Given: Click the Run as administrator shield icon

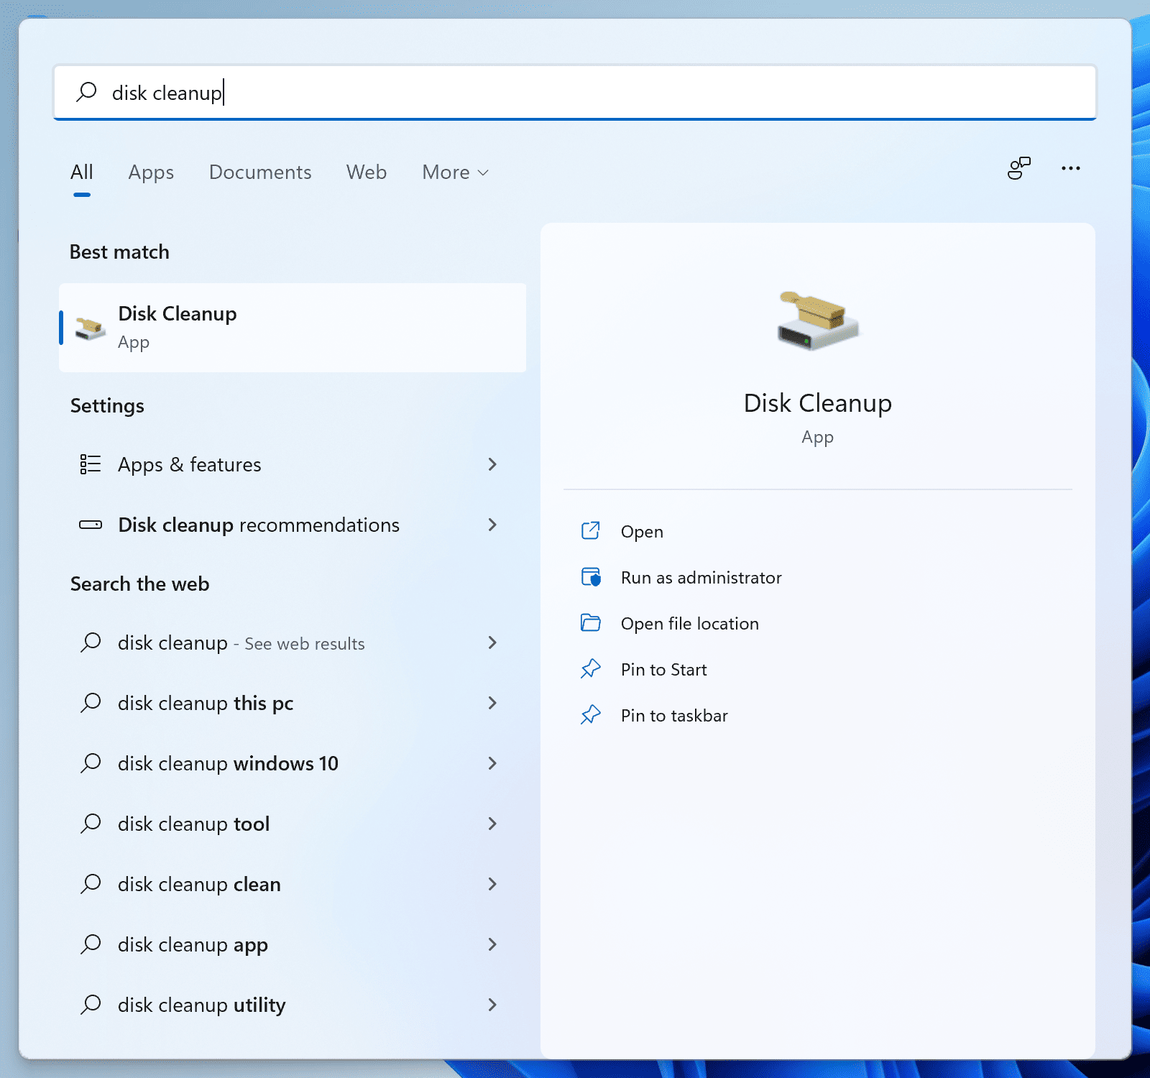Looking at the screenshot, I should 591,577.
